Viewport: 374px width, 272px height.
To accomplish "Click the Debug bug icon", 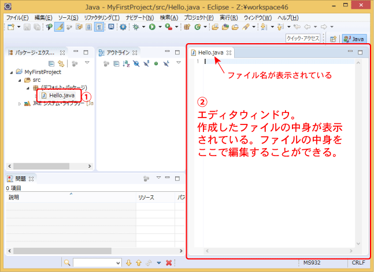I will point(136,27).
